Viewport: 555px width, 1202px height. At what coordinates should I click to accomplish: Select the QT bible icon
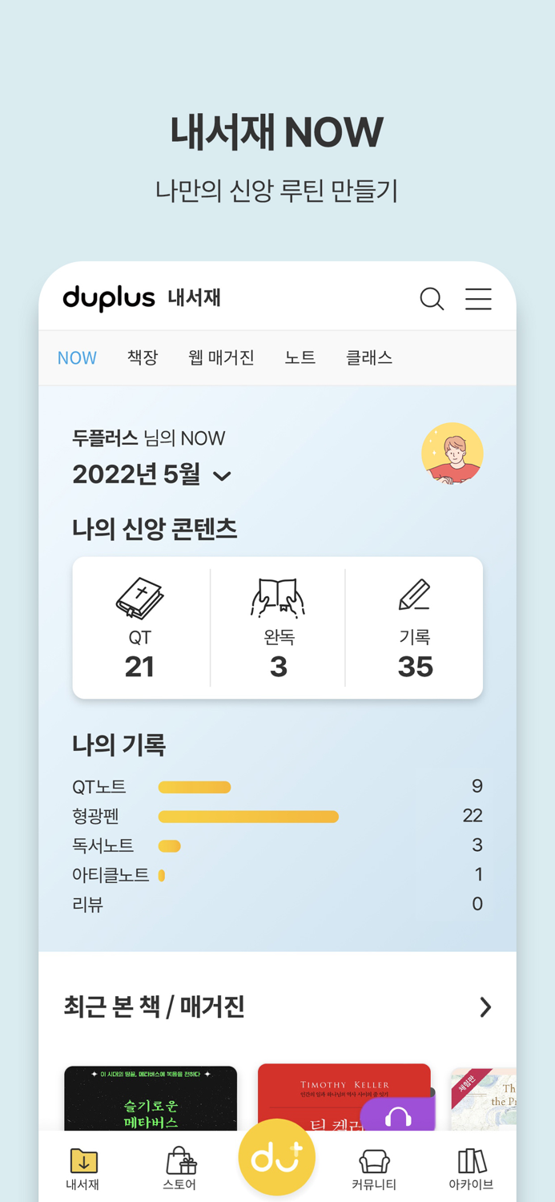pyautogui.click(x=139, y=596)
